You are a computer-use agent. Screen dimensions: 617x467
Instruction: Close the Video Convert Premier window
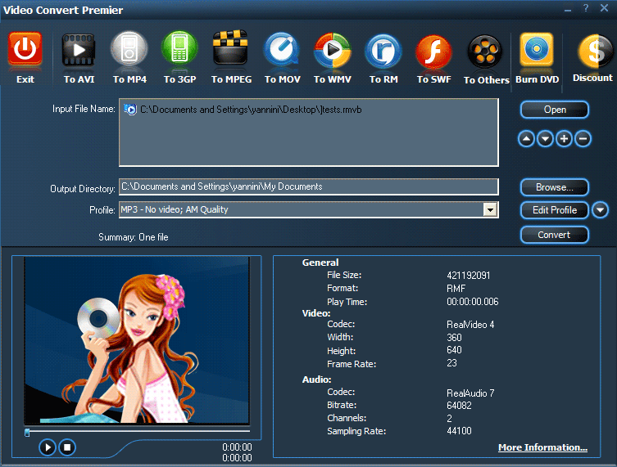[x=605, y=8]
